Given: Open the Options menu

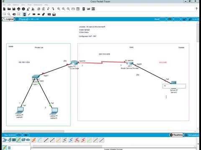Looking at the screenshot, I should click(16, 5).
